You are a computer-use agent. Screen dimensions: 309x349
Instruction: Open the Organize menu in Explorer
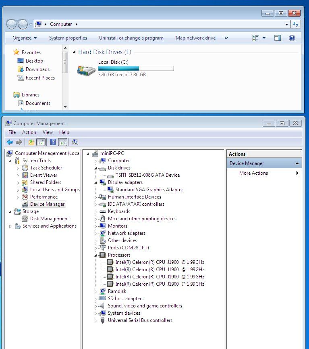pyautogui.click(x=25, y=38)
